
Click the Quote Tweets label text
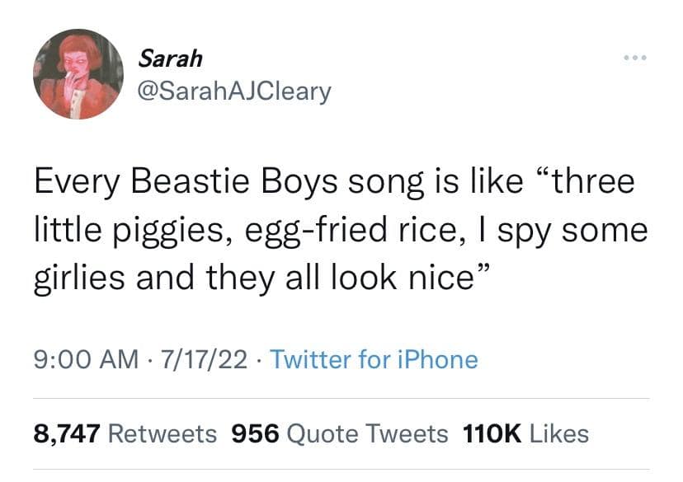pos(368,433)
